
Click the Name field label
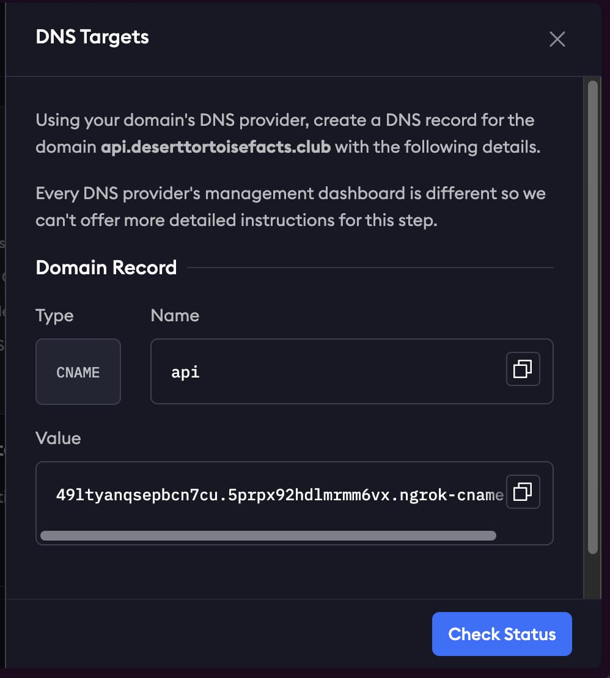tap(175, 316)
